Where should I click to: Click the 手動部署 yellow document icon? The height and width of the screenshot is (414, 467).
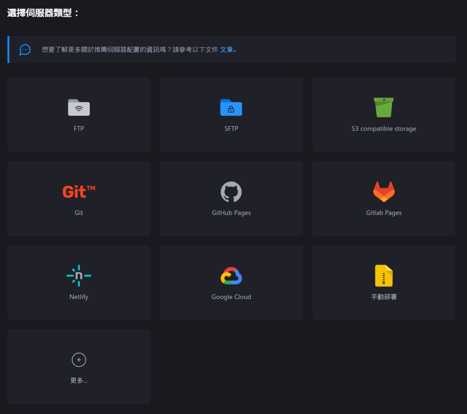point(383,276)
